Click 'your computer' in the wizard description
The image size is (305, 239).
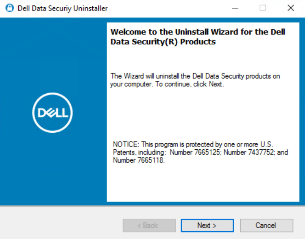[132, 84]
